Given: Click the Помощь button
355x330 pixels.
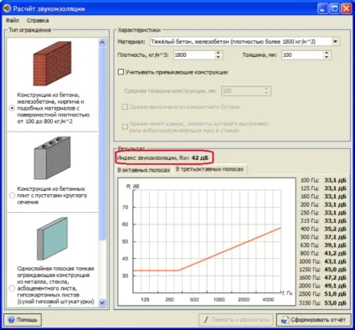Looking at the screenshot, I should (x=23, y=320).
